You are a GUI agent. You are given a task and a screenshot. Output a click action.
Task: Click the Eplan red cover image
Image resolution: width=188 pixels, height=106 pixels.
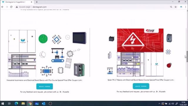click(140, 40)
